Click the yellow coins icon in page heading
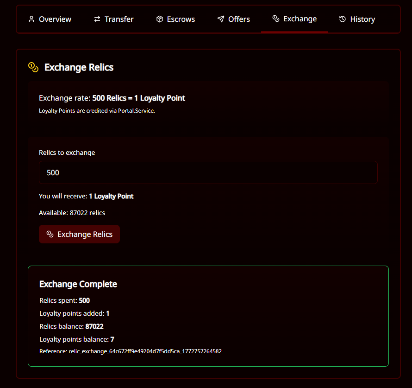The width and height of the screenshot is (412, 388). tap(33, 67)
